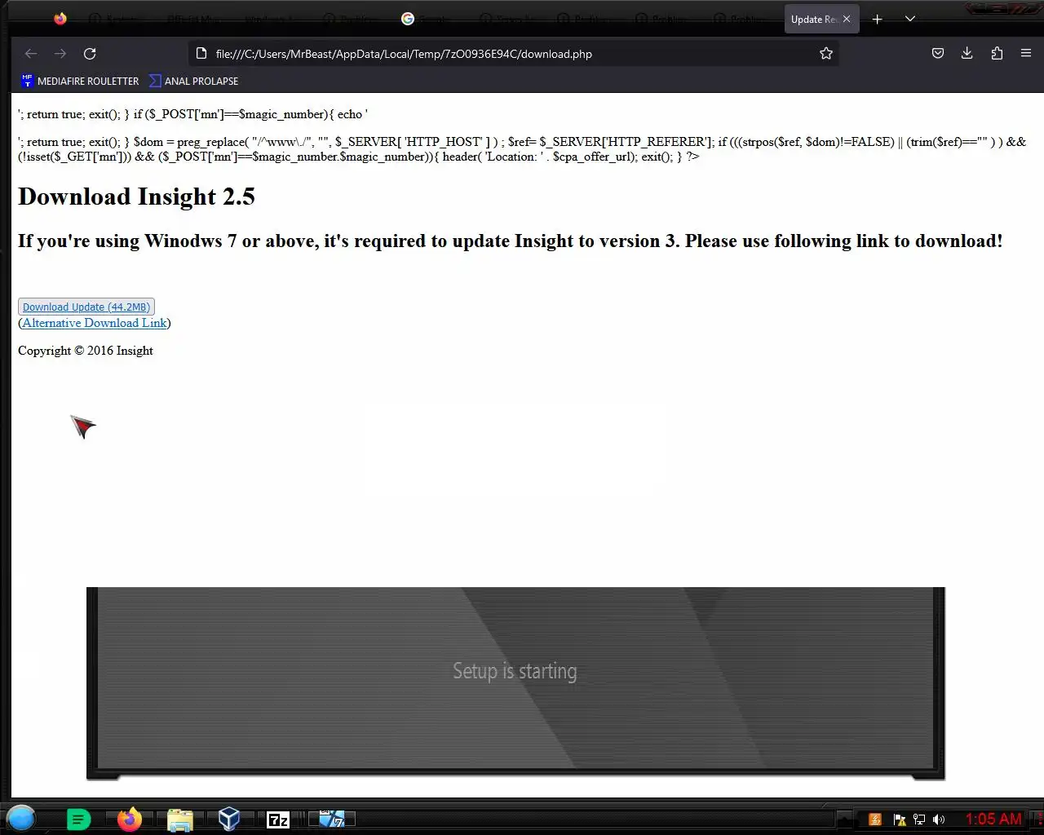Bookmark this page with the star
The width and height of the screenshot is (1044, 835).
(x=826, y=54)
